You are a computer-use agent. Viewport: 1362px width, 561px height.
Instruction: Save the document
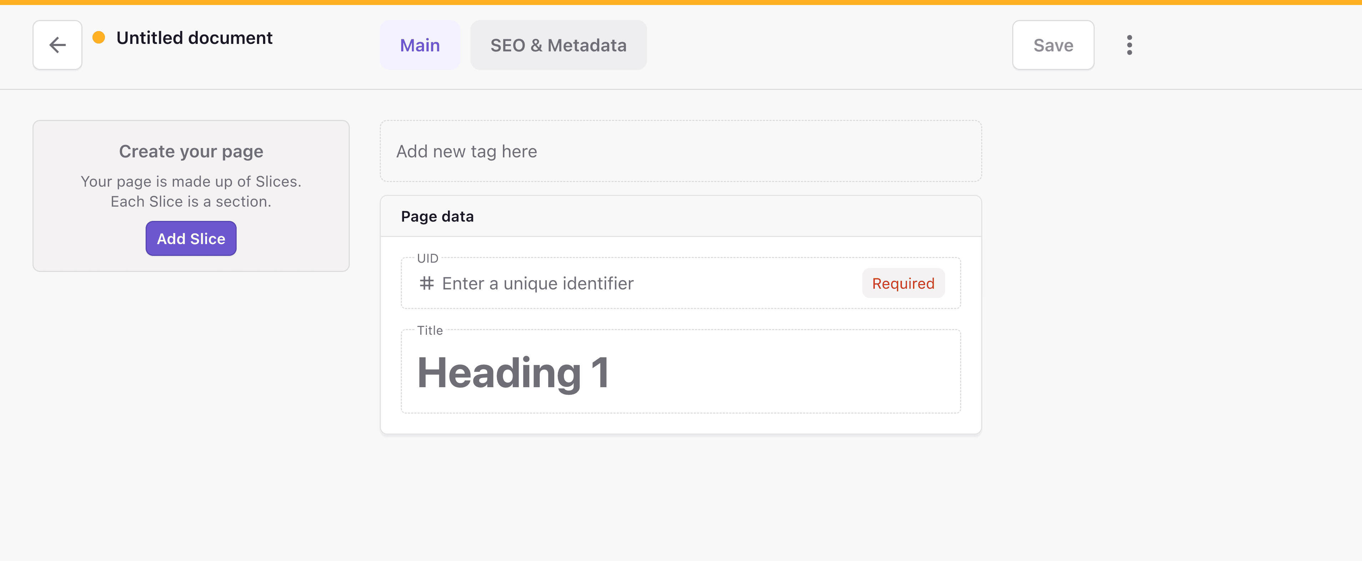[x=1052, y=45]
